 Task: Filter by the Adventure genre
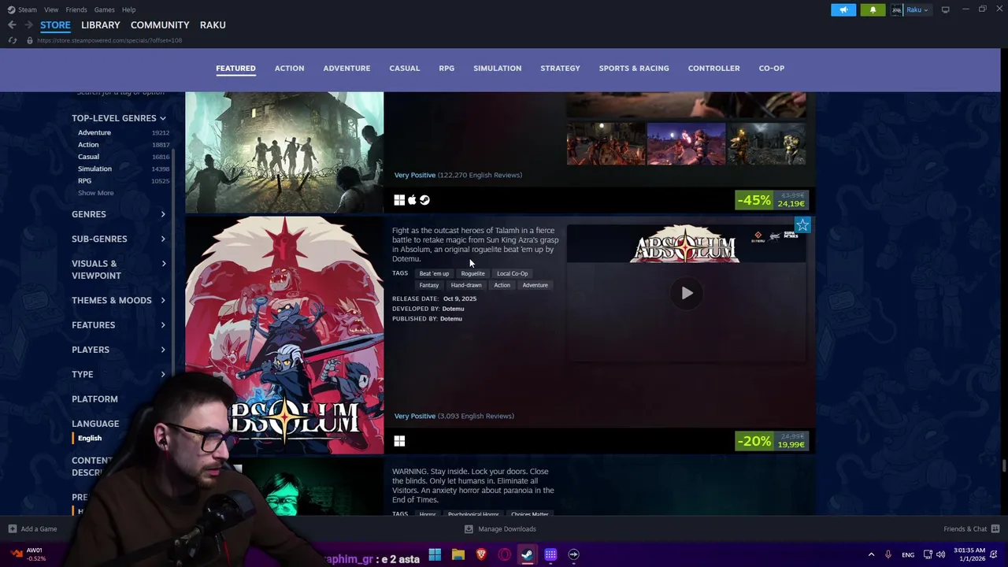click(94, 132)
